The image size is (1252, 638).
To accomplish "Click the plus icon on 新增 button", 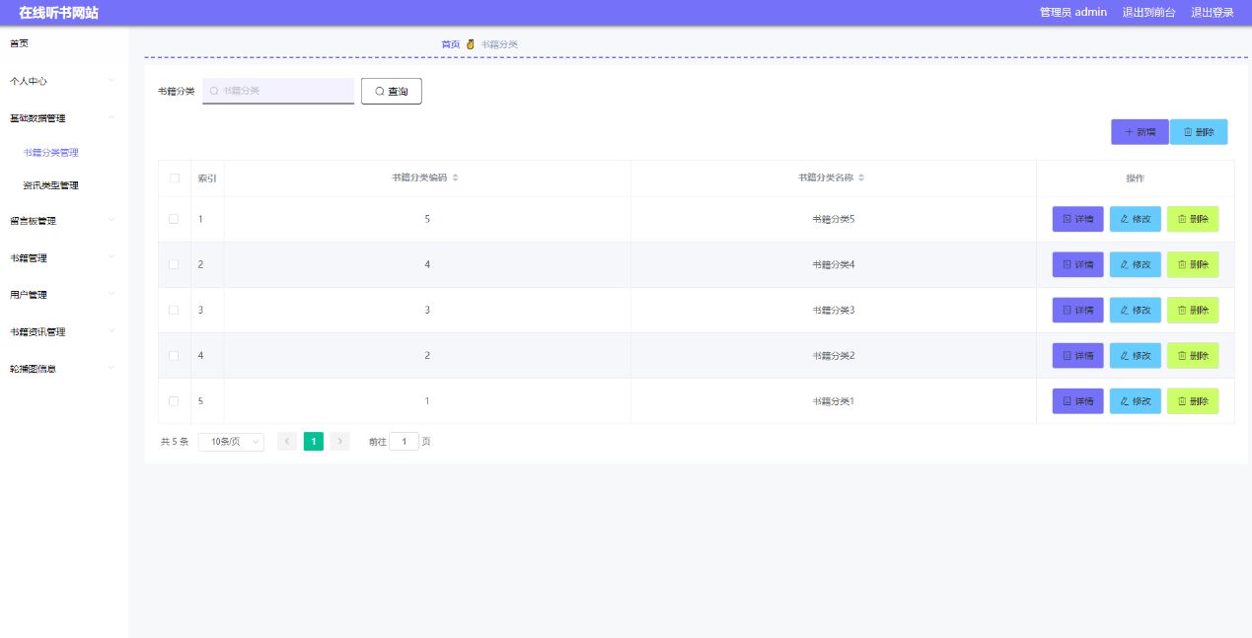I will 1129,132.
